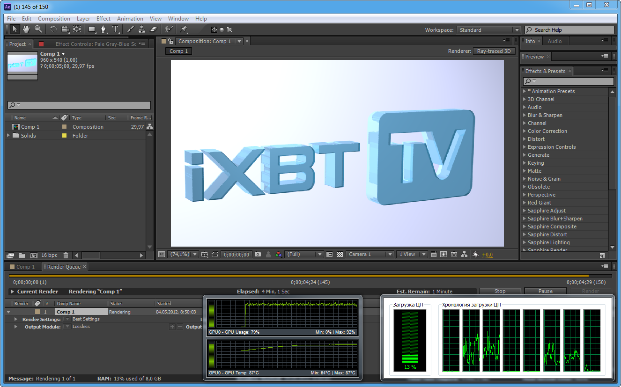Select the Clone Stamp tool
Screen dimensions: 621x387
coord(141,29)
